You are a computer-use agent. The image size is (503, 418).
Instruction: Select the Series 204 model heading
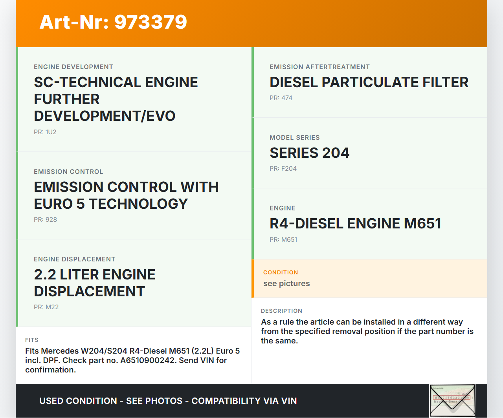tap(309, 153)
